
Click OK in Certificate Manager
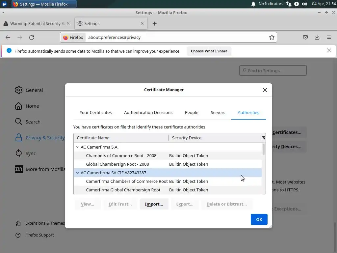coord(259,219)
